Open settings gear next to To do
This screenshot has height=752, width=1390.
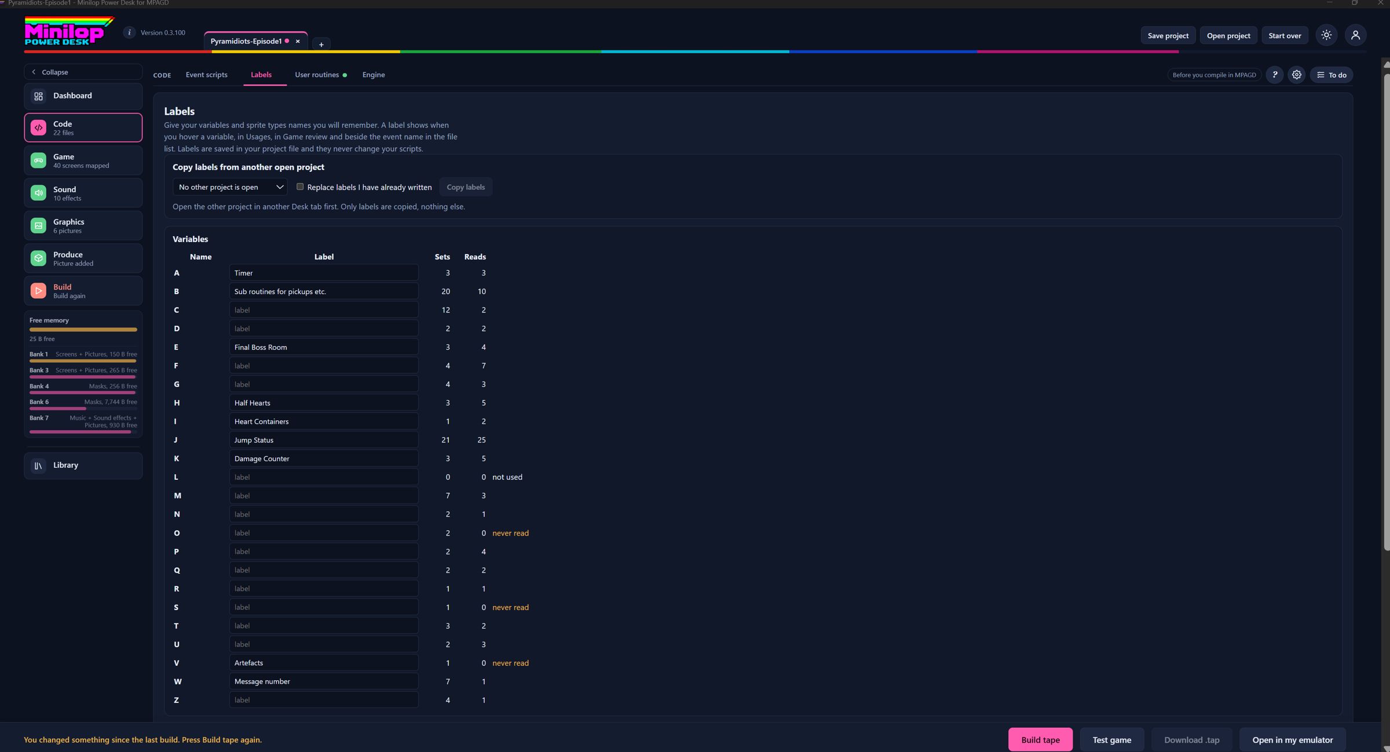(x=1296, y=75)
